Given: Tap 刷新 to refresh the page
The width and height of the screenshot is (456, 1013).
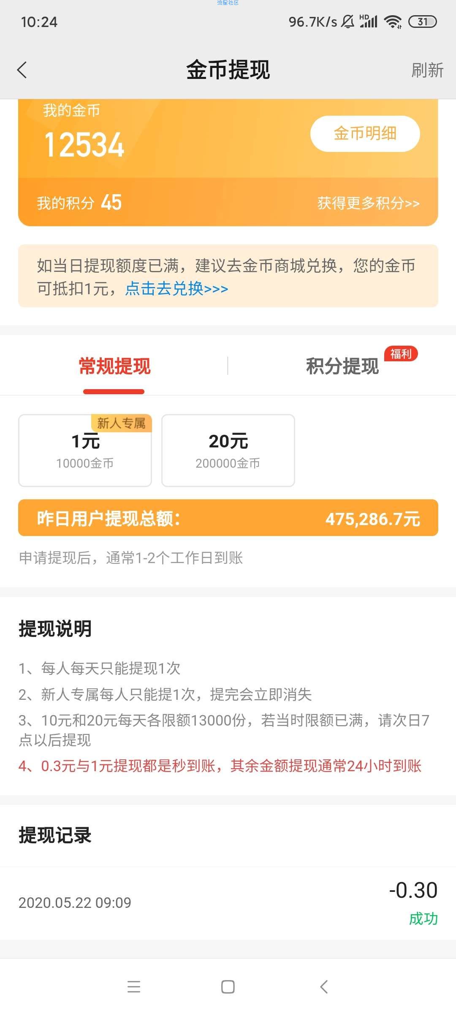Looking at the screenshot, I should (x=427, y=70).
